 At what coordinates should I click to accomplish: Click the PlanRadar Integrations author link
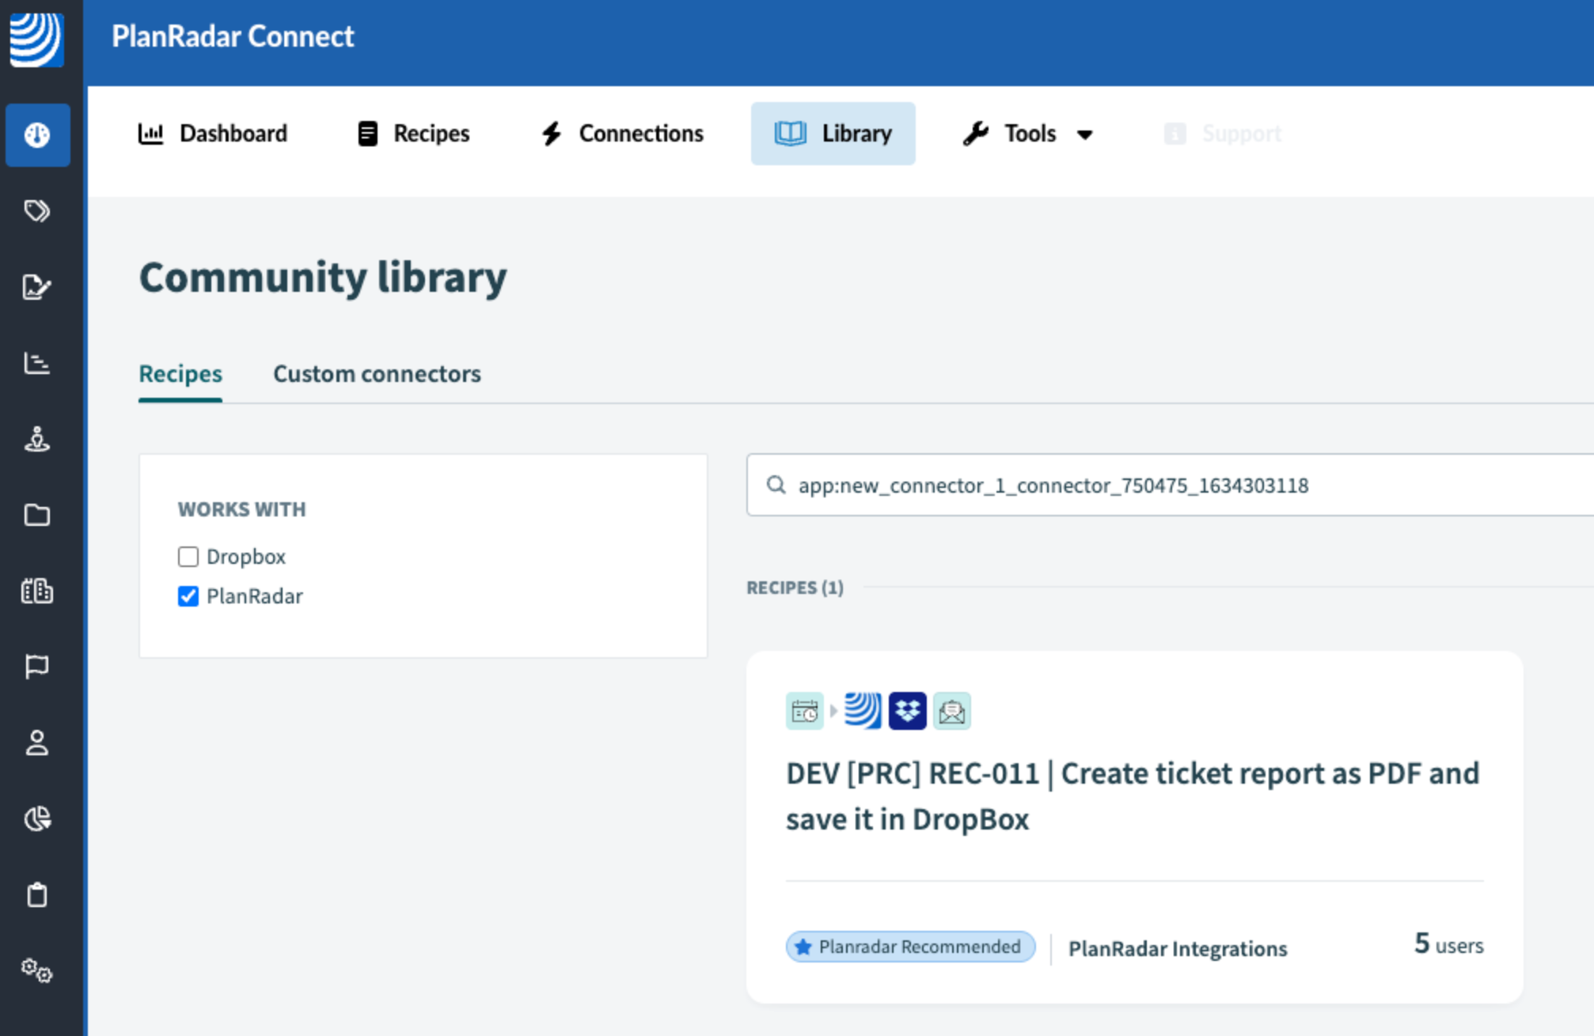[1178, 948]
